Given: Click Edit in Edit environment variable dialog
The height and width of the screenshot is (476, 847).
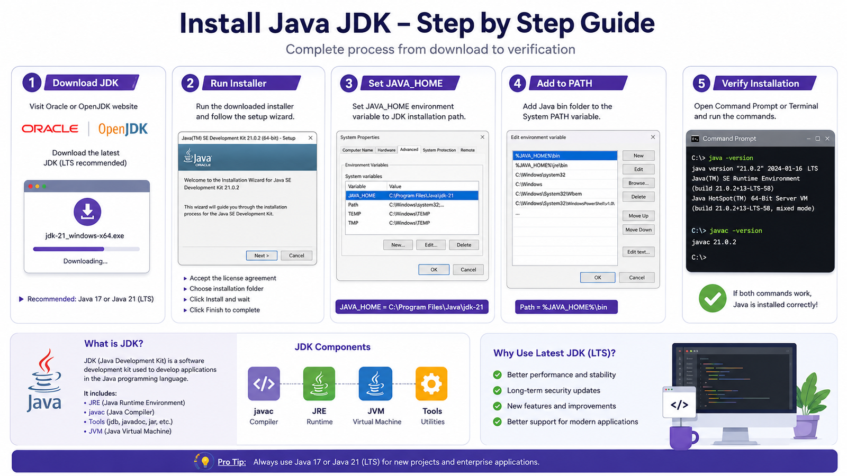Looking at the screenshot, I should pos(638,169).
